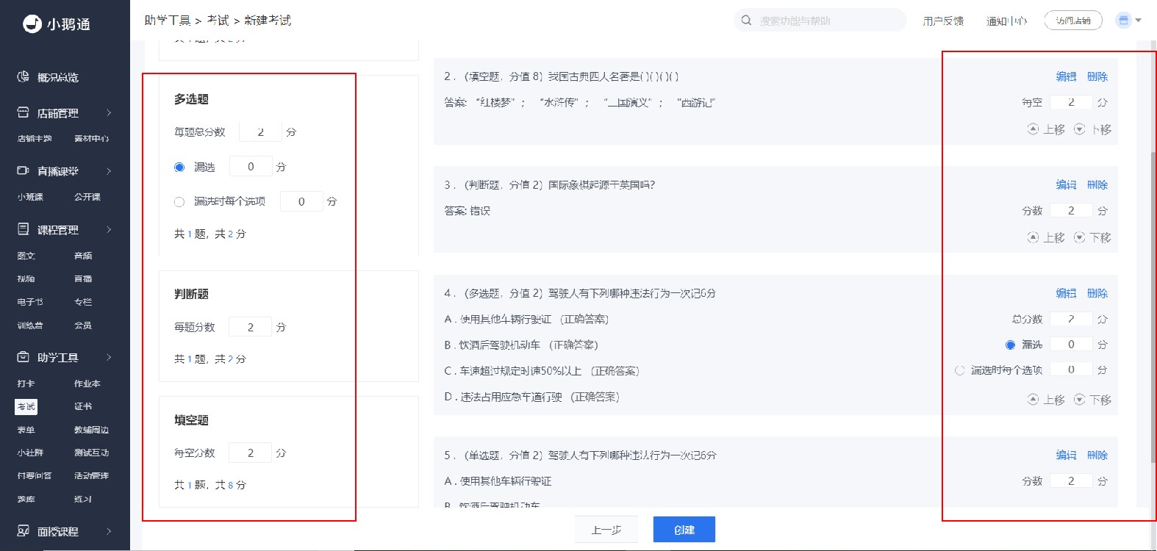1157x551 pixels.
Task: Click 编辑 link for question 3
Action: [1066, 184]
